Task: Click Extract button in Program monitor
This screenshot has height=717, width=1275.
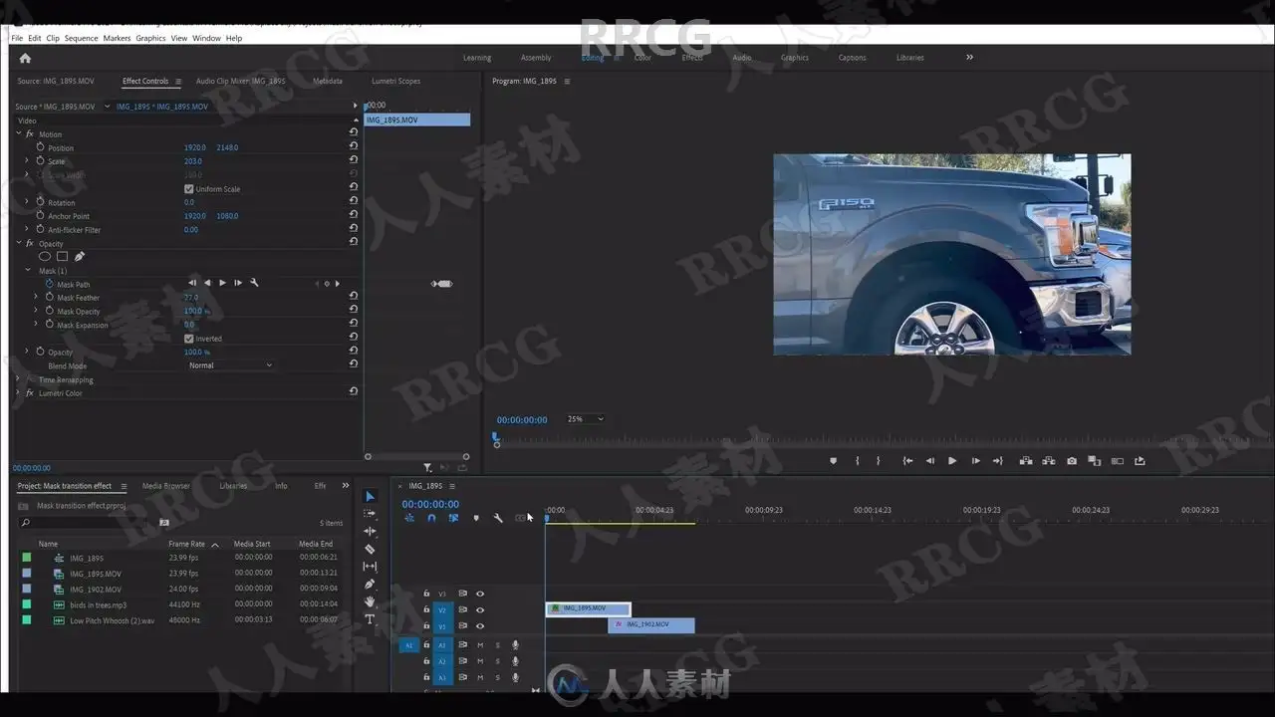Action: pos(1049,461)
